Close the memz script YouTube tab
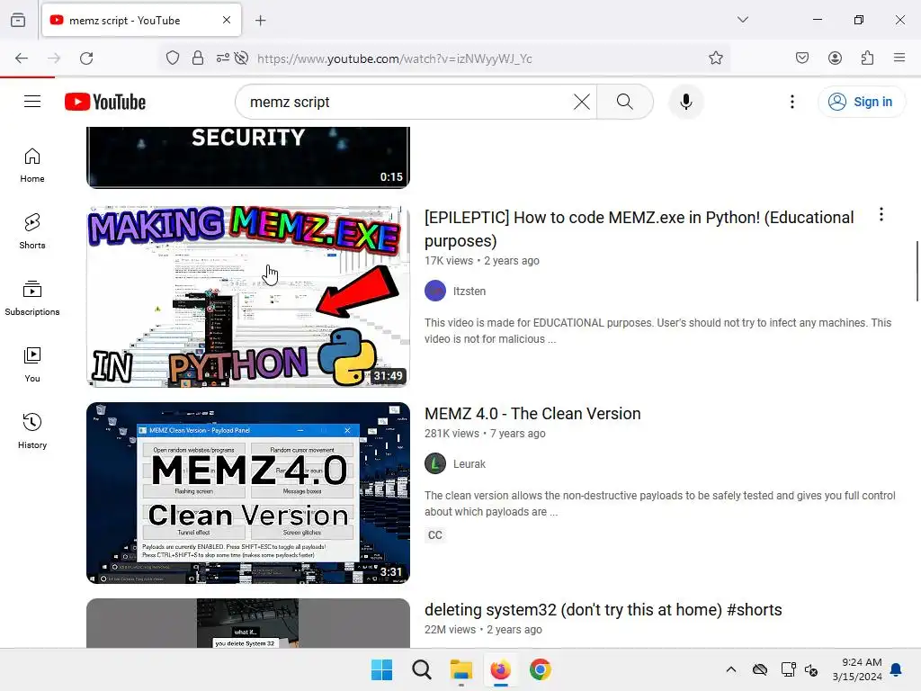The width and height of the screenshot is (921, 691). point(227,20)
